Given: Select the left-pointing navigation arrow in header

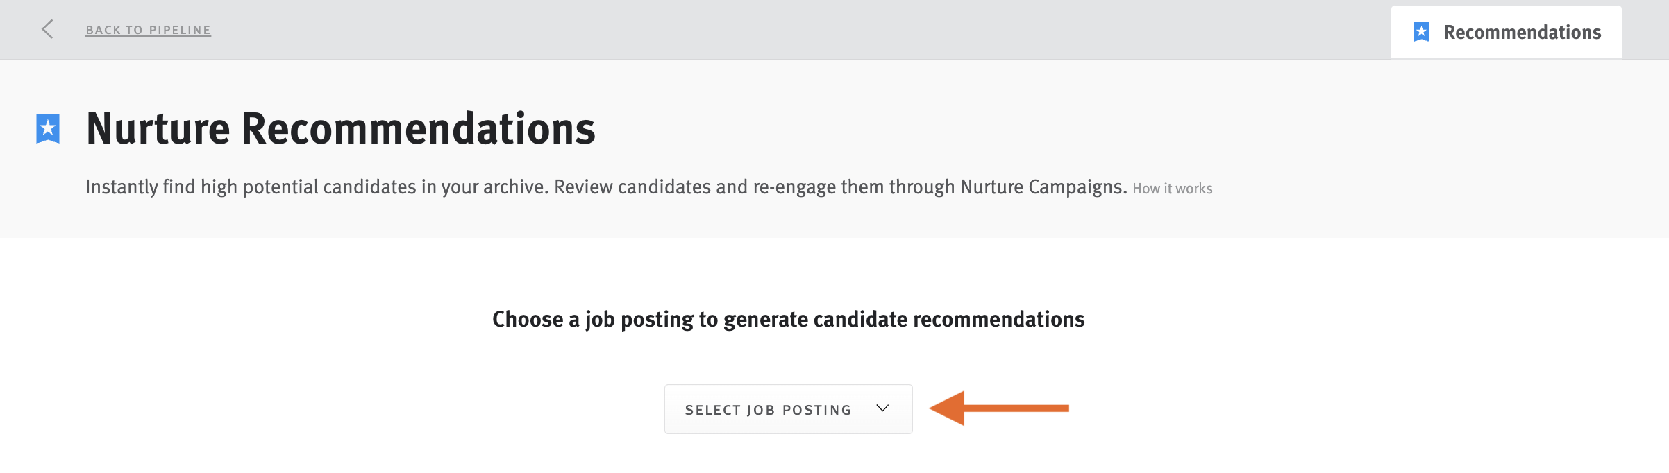Looking at the screenshot, I should [46, 29].
